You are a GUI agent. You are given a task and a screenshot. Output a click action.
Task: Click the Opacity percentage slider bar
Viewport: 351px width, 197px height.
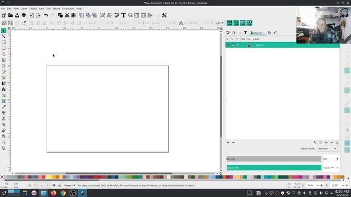(274, 168)
